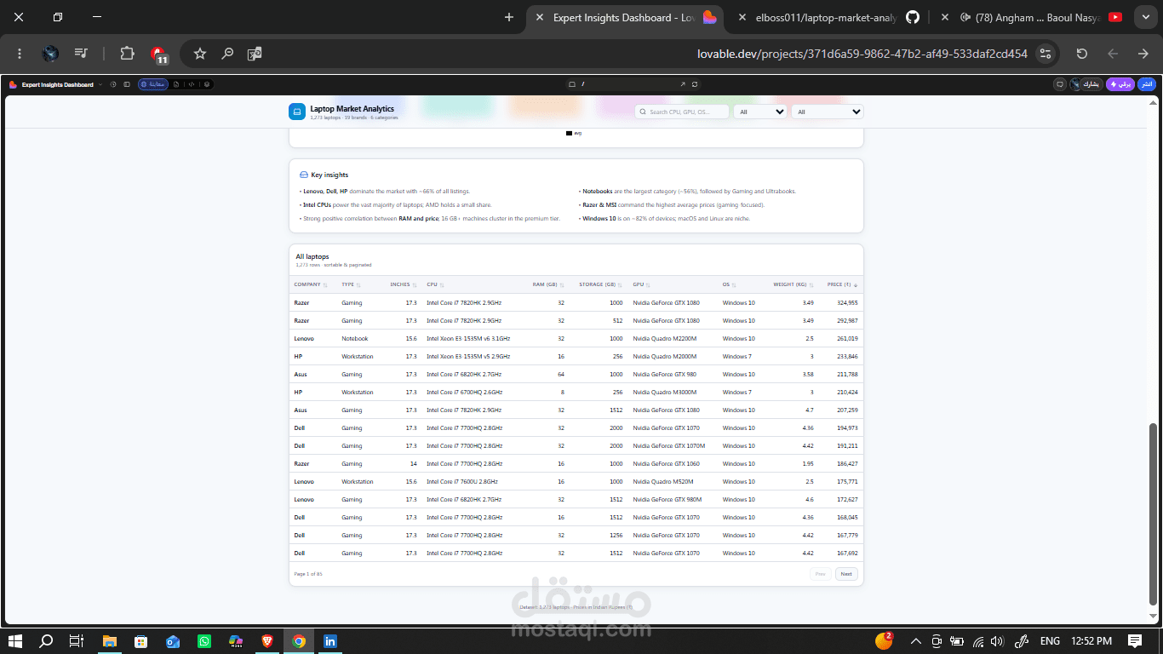Toggle the PRICE column sort arrow
This screenshot has width=1163, height=654.
(856, 284)
